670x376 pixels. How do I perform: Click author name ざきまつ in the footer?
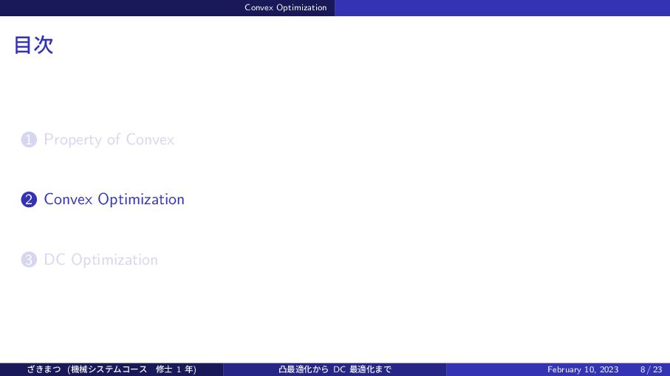click(x=44, y=369)
